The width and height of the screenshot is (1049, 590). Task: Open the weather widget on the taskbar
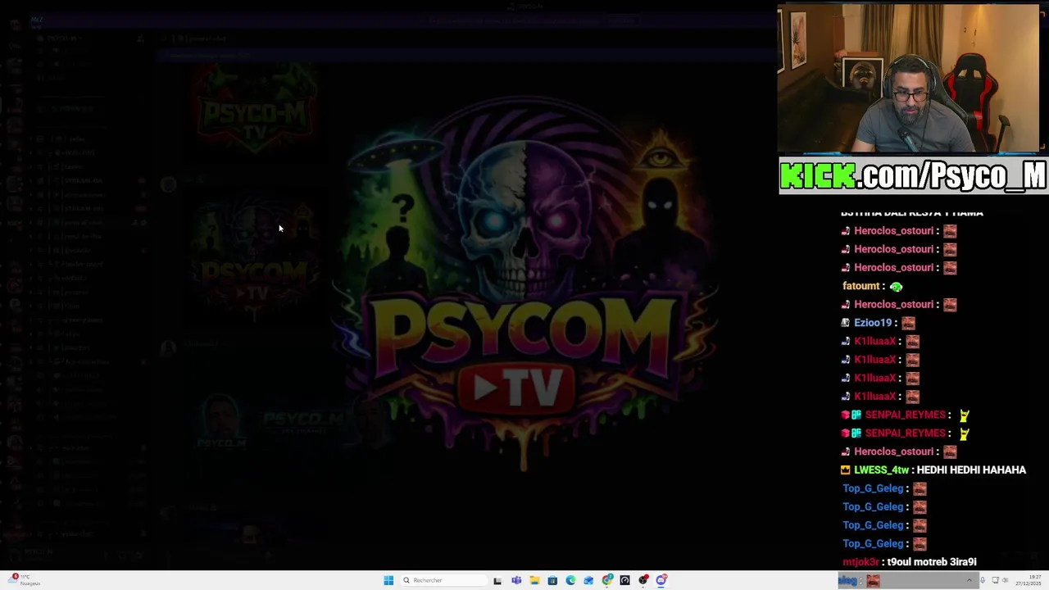25,580
